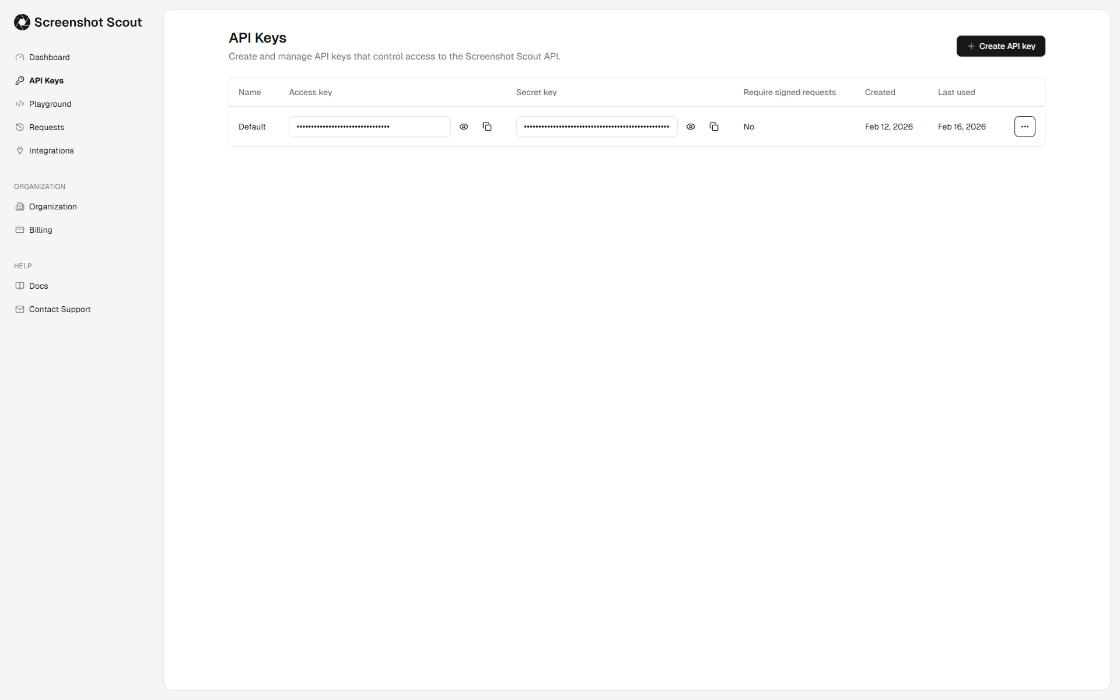Open the Dashboard from the sidebar
Image resolution: width=1120 pixels, height=700 pixels.
pyautogui.click(x=49, y=57)
